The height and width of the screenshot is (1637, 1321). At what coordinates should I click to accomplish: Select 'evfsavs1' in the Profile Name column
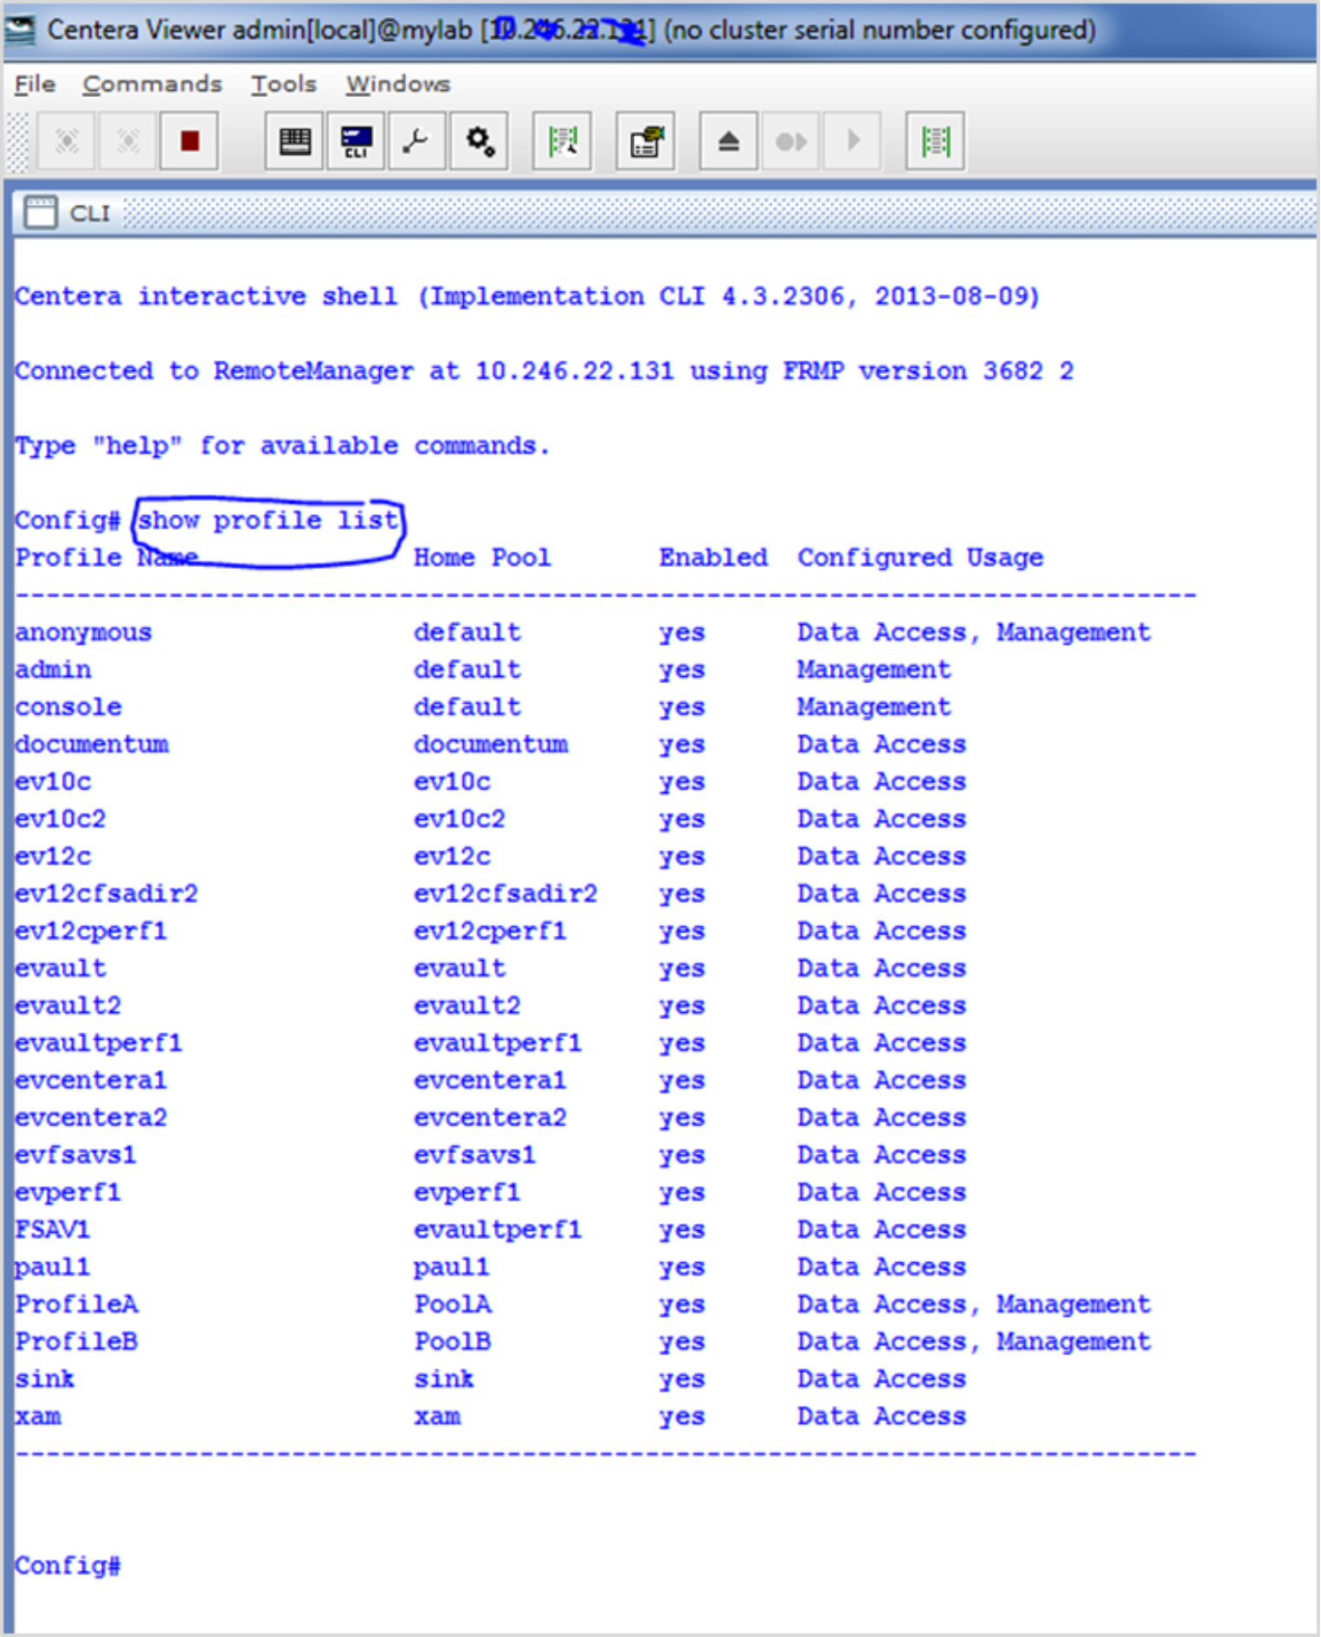(76, 1155)
